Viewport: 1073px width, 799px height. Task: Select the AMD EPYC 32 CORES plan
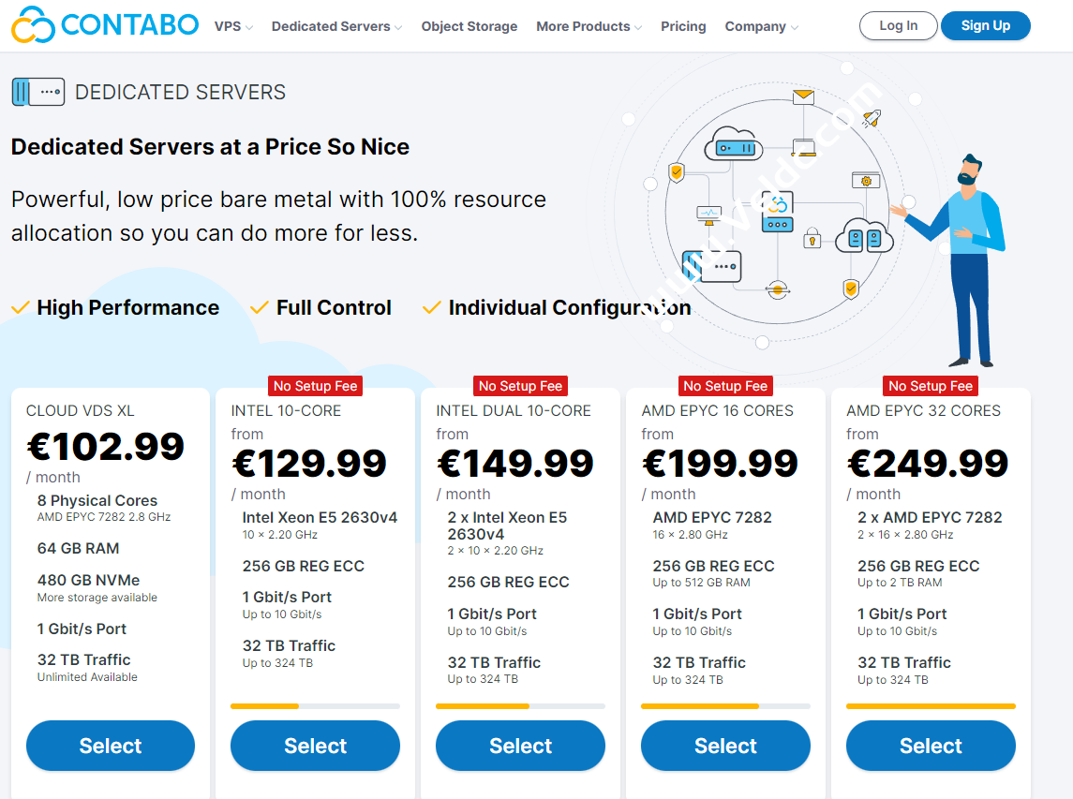pyautogui.click(x=931, y=746)
